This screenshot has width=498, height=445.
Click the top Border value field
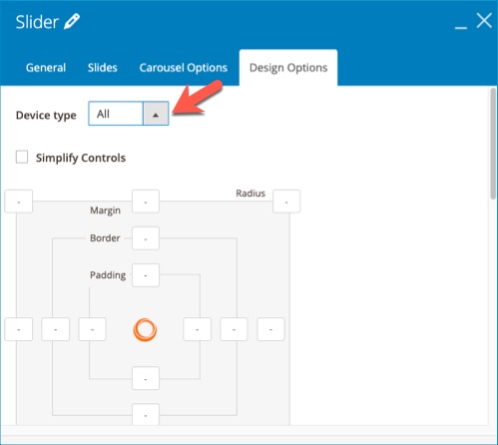point(146,238)
